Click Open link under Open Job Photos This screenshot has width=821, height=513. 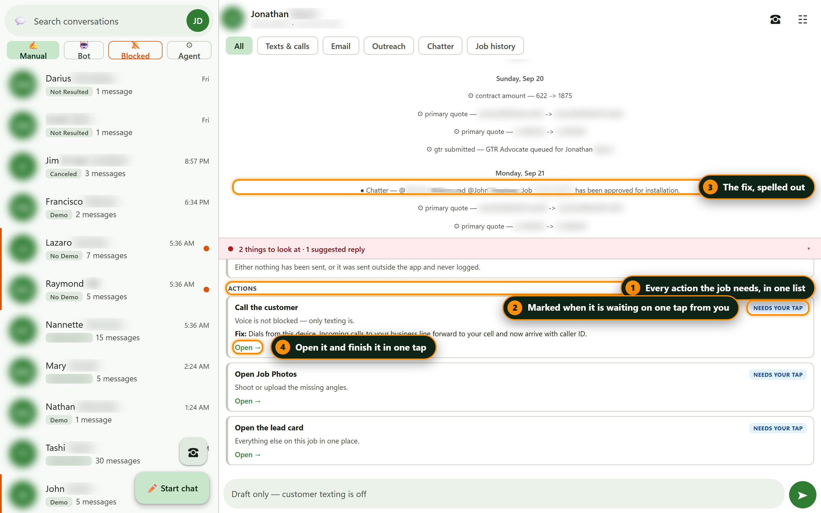pyautogui.click(x=248, y=401)
